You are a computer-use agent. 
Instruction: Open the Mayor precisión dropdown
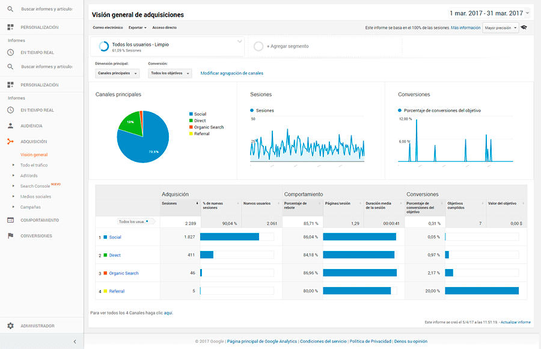pyautogui.click(x=500, y=28)
